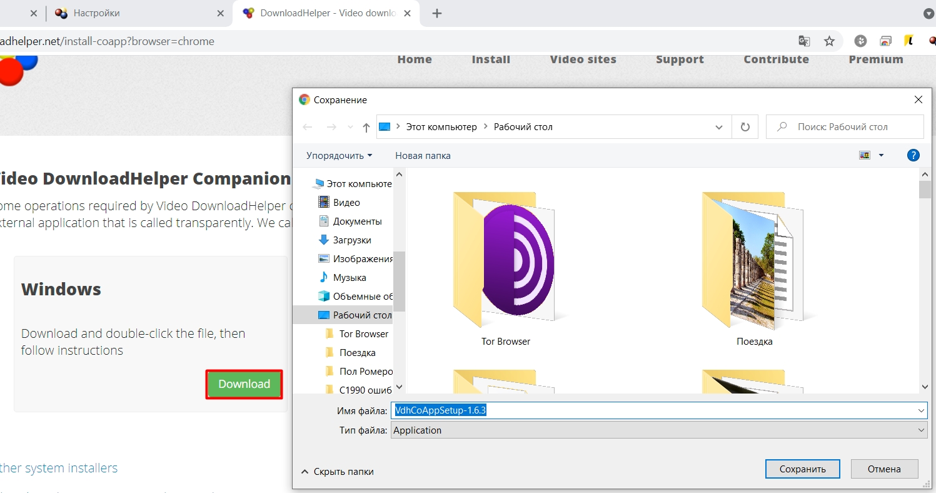Click the translate page icon in address bar

coord(804,41)
